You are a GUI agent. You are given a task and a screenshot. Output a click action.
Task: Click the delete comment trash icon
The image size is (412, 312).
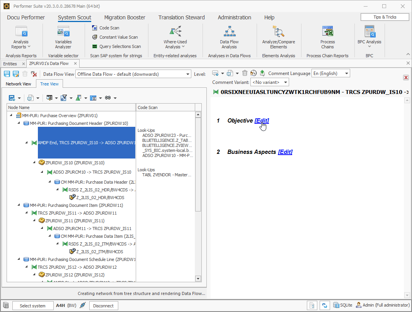245,73
